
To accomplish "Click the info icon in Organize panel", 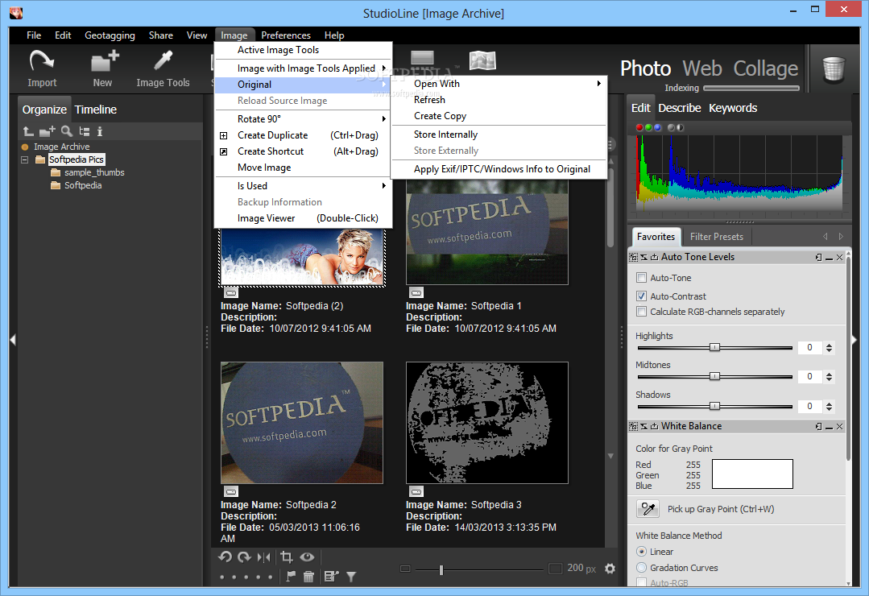I will [100, 131].
